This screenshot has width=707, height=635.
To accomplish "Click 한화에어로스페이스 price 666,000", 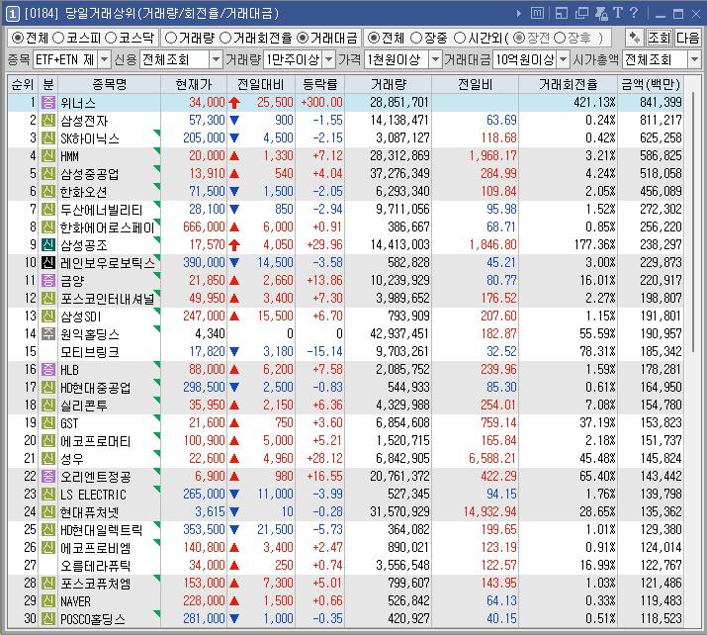I will 204,227.
